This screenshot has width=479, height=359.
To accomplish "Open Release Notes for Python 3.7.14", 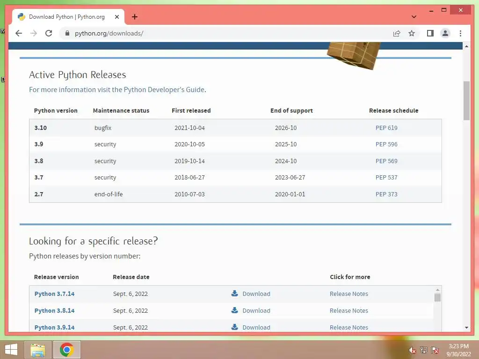I will pos(349,294).
